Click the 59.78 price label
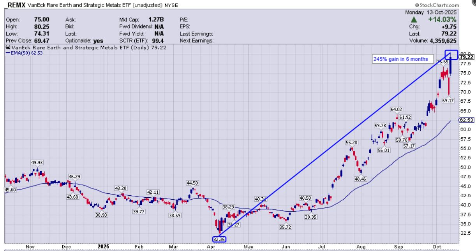Screen dimensions: 476x251 [381, 125]
